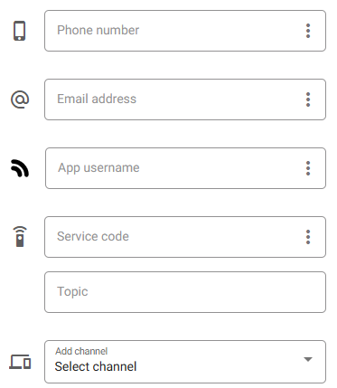337x388 pixels.
Task: Open the App username three-dot menu
Action: pos(308,168)
